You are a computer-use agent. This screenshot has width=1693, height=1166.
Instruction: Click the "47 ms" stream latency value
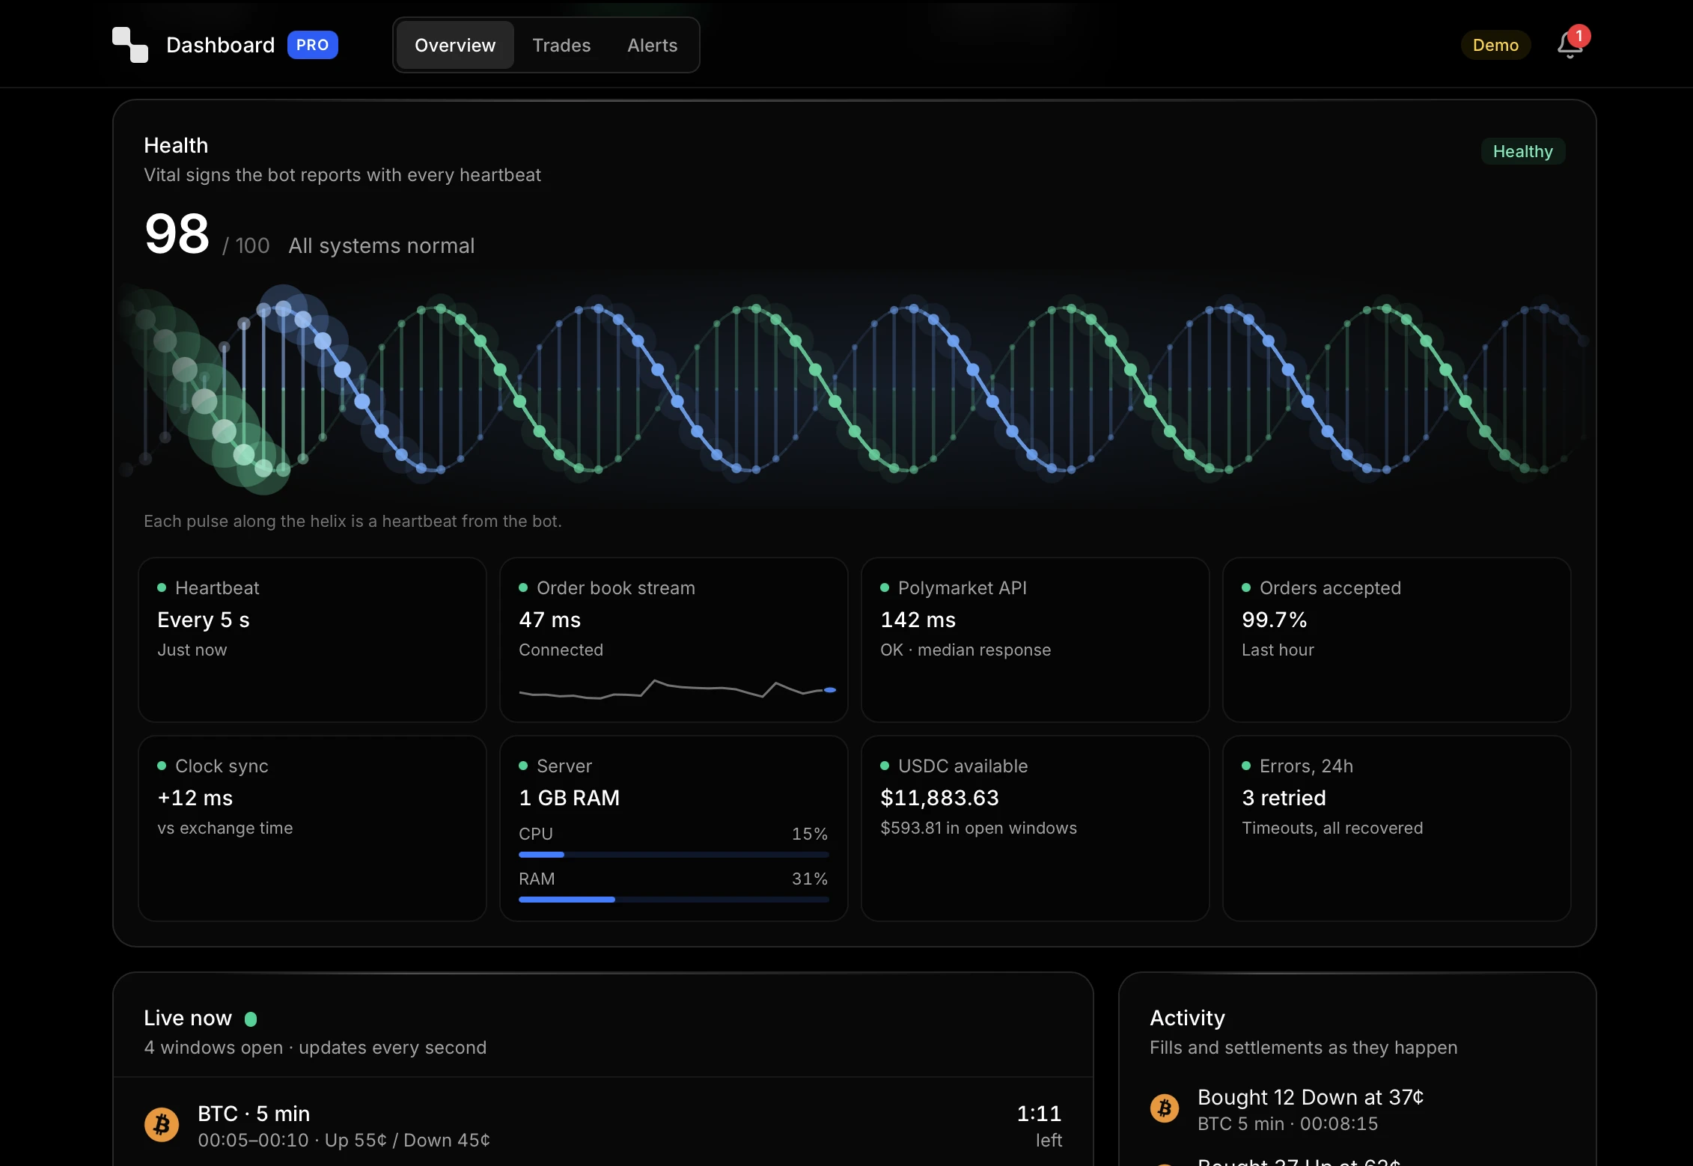click(549, 620)
